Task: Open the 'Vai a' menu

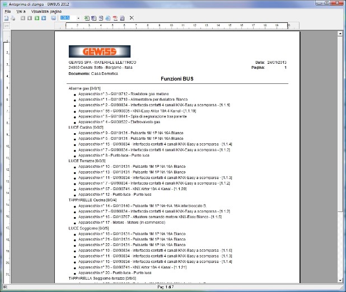Action: point(21,12)
